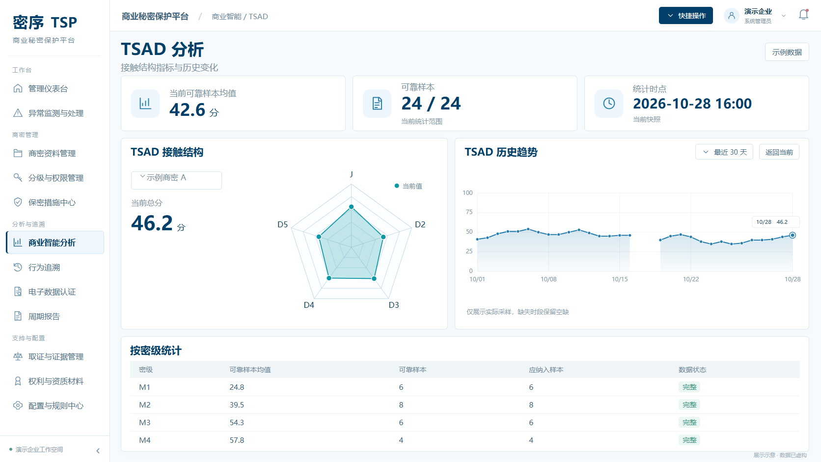Click the scales icon beside 取证与证据管理
The height and width of the screenshot is (462, 821).
pos(18,356)
